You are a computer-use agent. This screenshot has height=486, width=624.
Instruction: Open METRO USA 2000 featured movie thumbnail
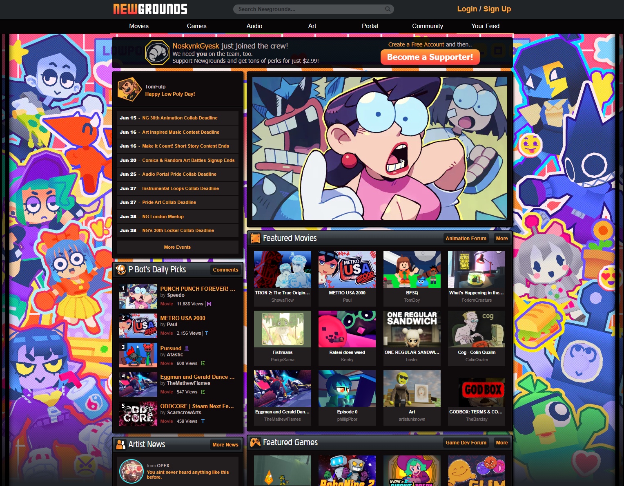[x=347, y=270]
